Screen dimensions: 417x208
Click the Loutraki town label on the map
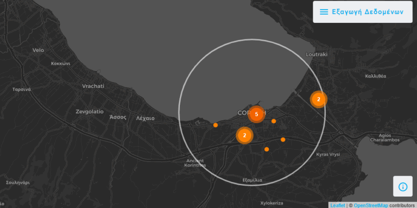click(316, 54)
